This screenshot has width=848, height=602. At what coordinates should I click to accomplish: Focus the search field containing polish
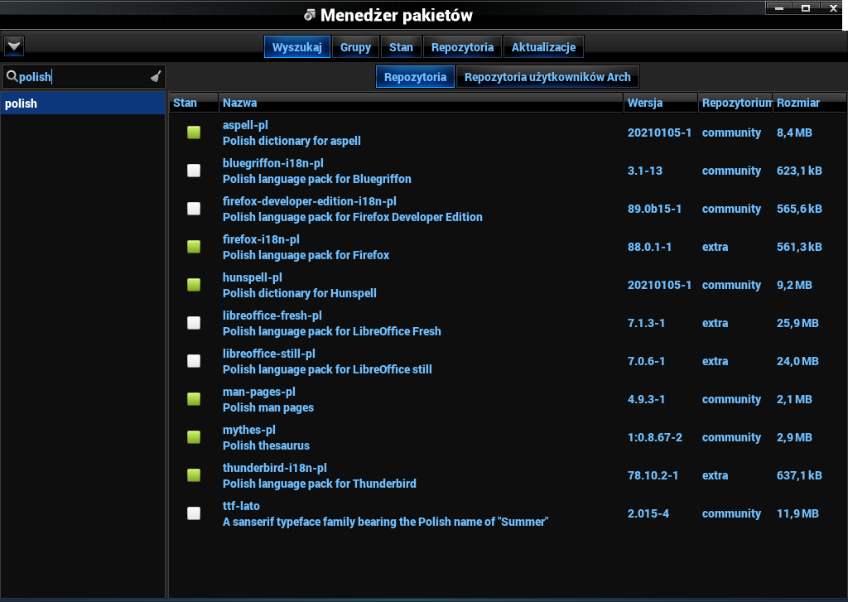point(84,77)
